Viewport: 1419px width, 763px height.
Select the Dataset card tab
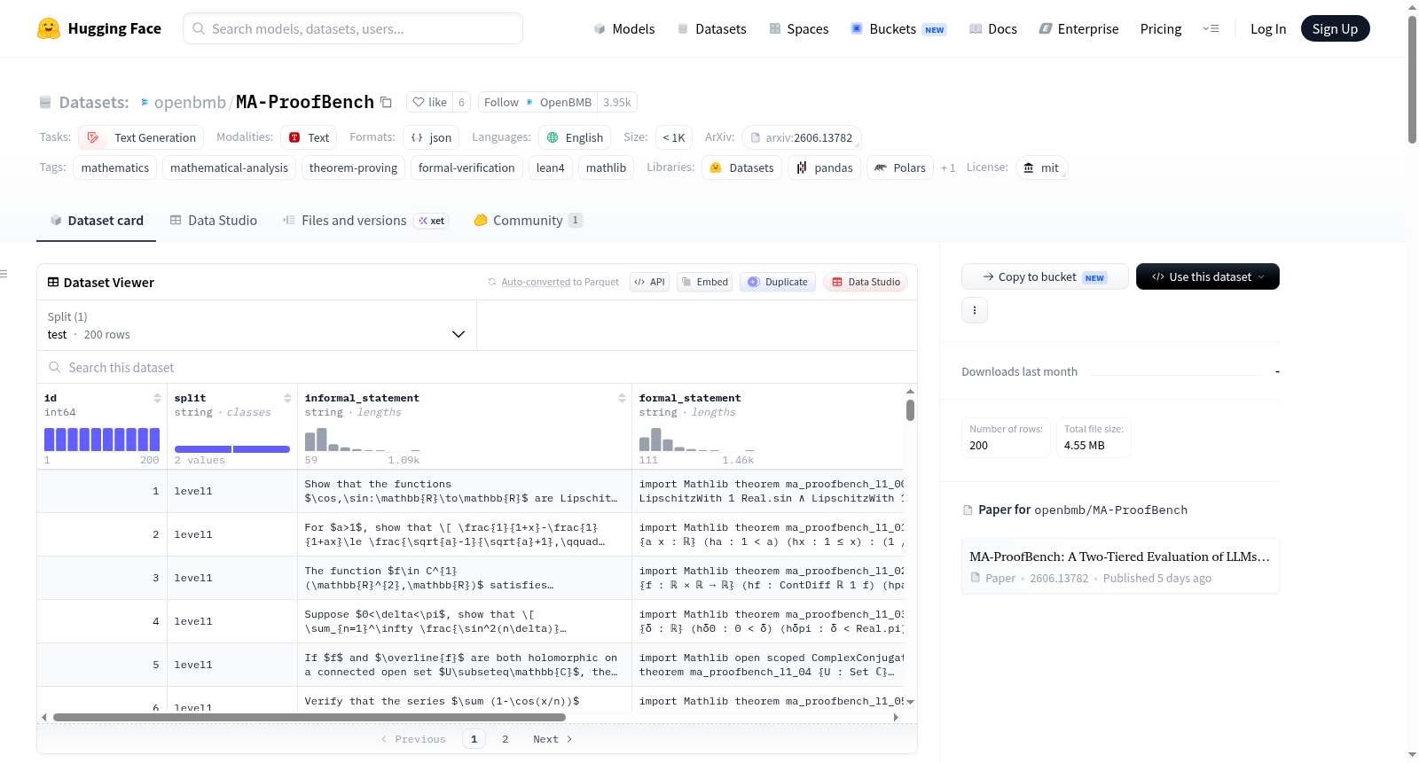(x=97, y=221)
